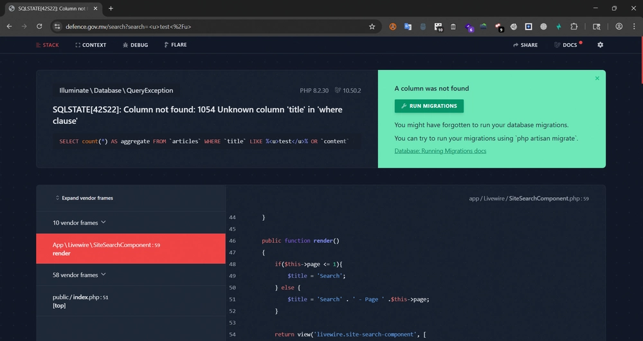
Task: Click the 'public function render()' code line
Action: pos(300,241)
